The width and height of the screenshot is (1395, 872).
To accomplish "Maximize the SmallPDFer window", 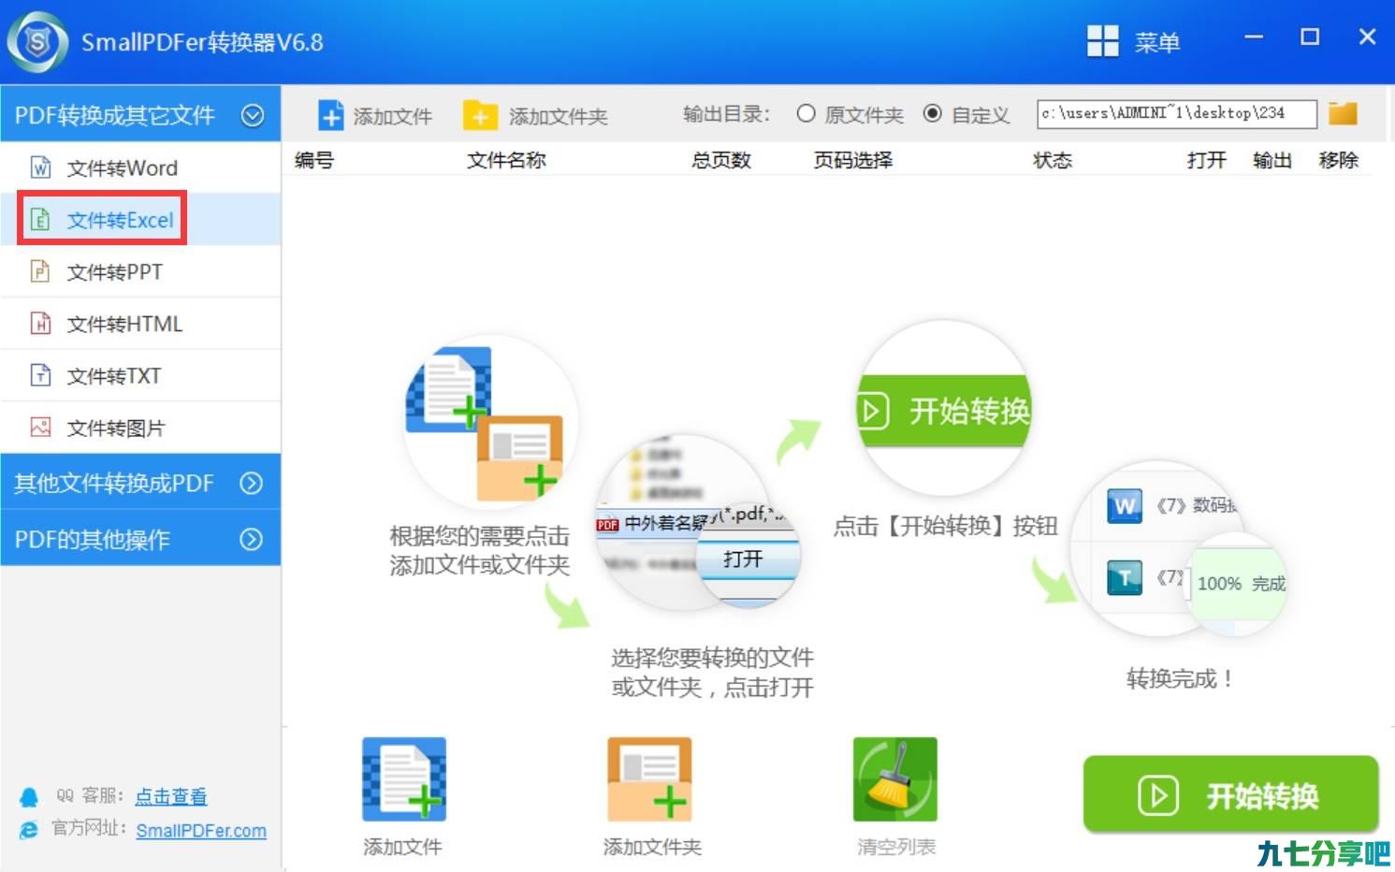I will click(x=1310, y=37).
